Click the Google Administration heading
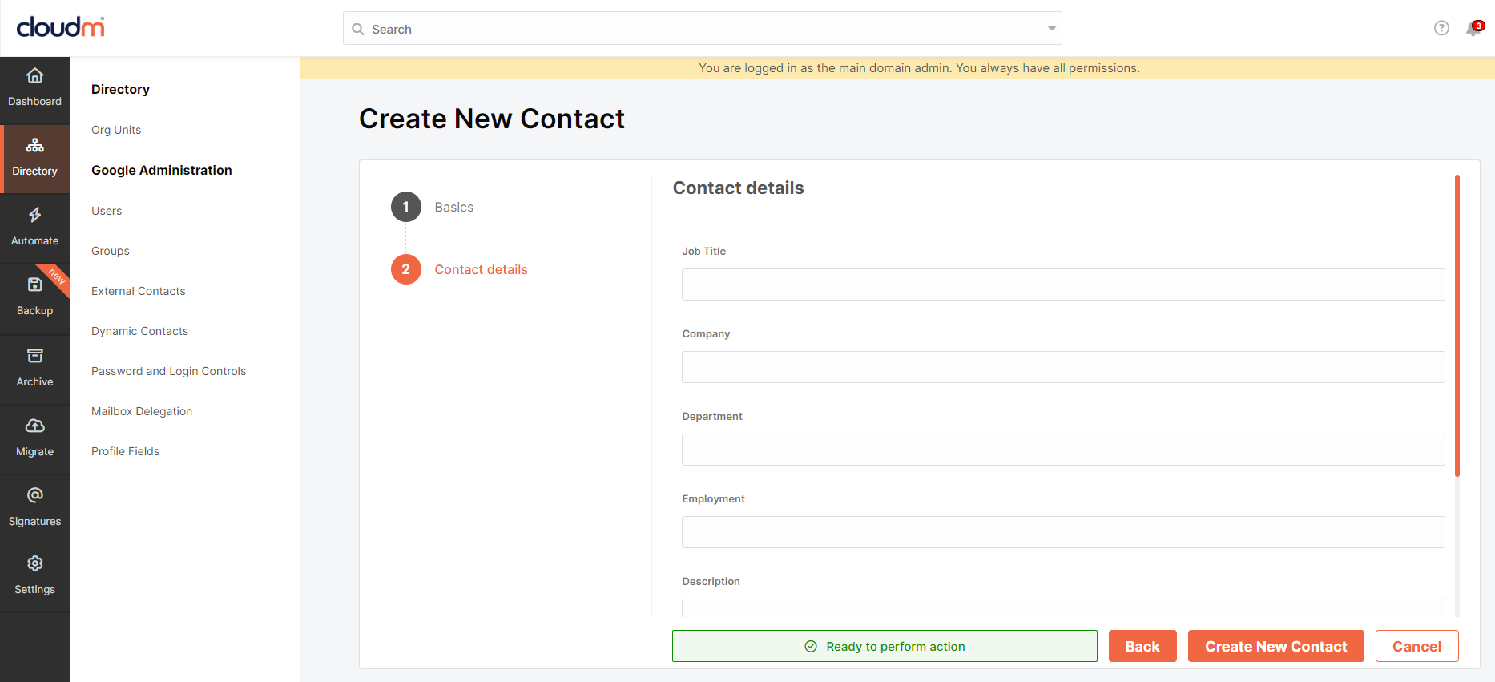The image size is (1495, 682). pos(162,170)
